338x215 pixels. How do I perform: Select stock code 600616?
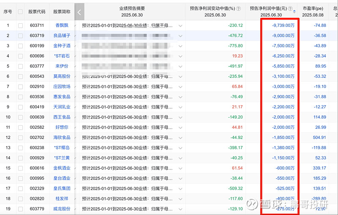click(37, 168)
